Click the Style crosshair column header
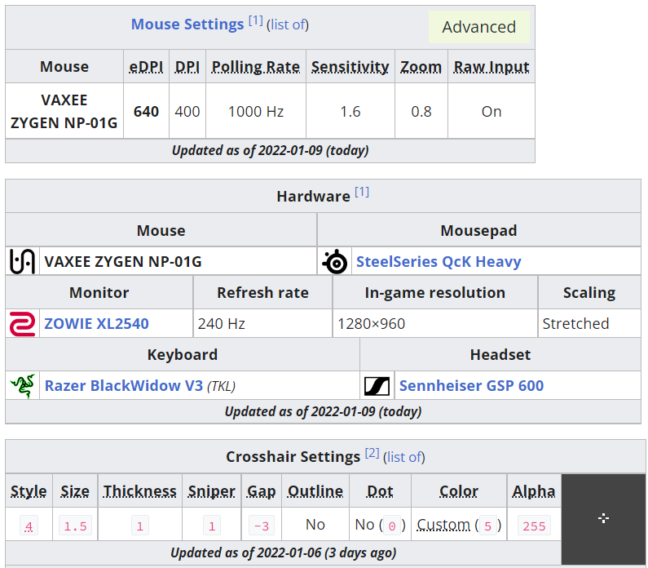The image size is (648, 568). pos(29,491)
